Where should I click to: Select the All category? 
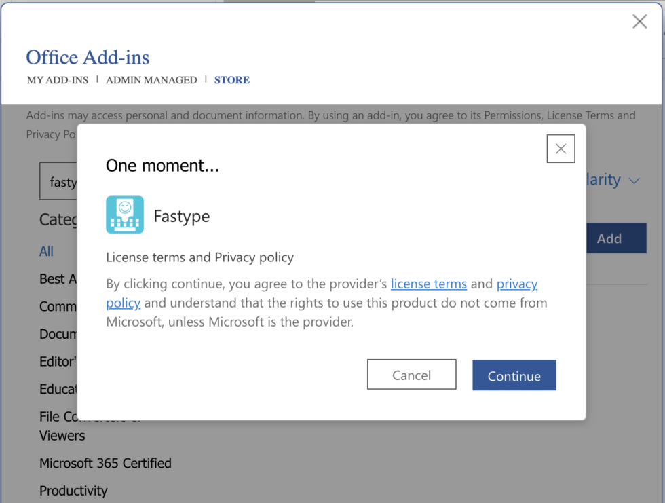click(46, 251)
